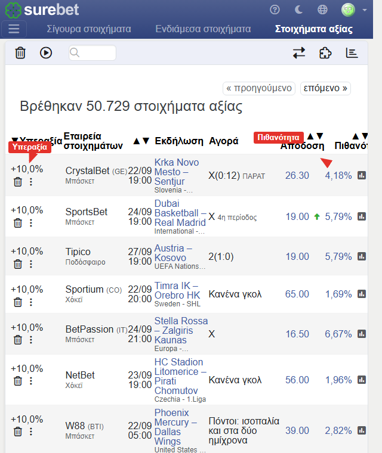Viewport: 382px width, 453px height.
Task: Click odds value 65.00
Action: pos(297,294)
